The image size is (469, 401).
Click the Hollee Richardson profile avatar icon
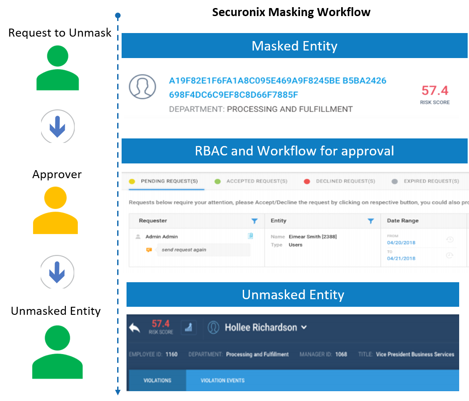[x=213, y=327]
